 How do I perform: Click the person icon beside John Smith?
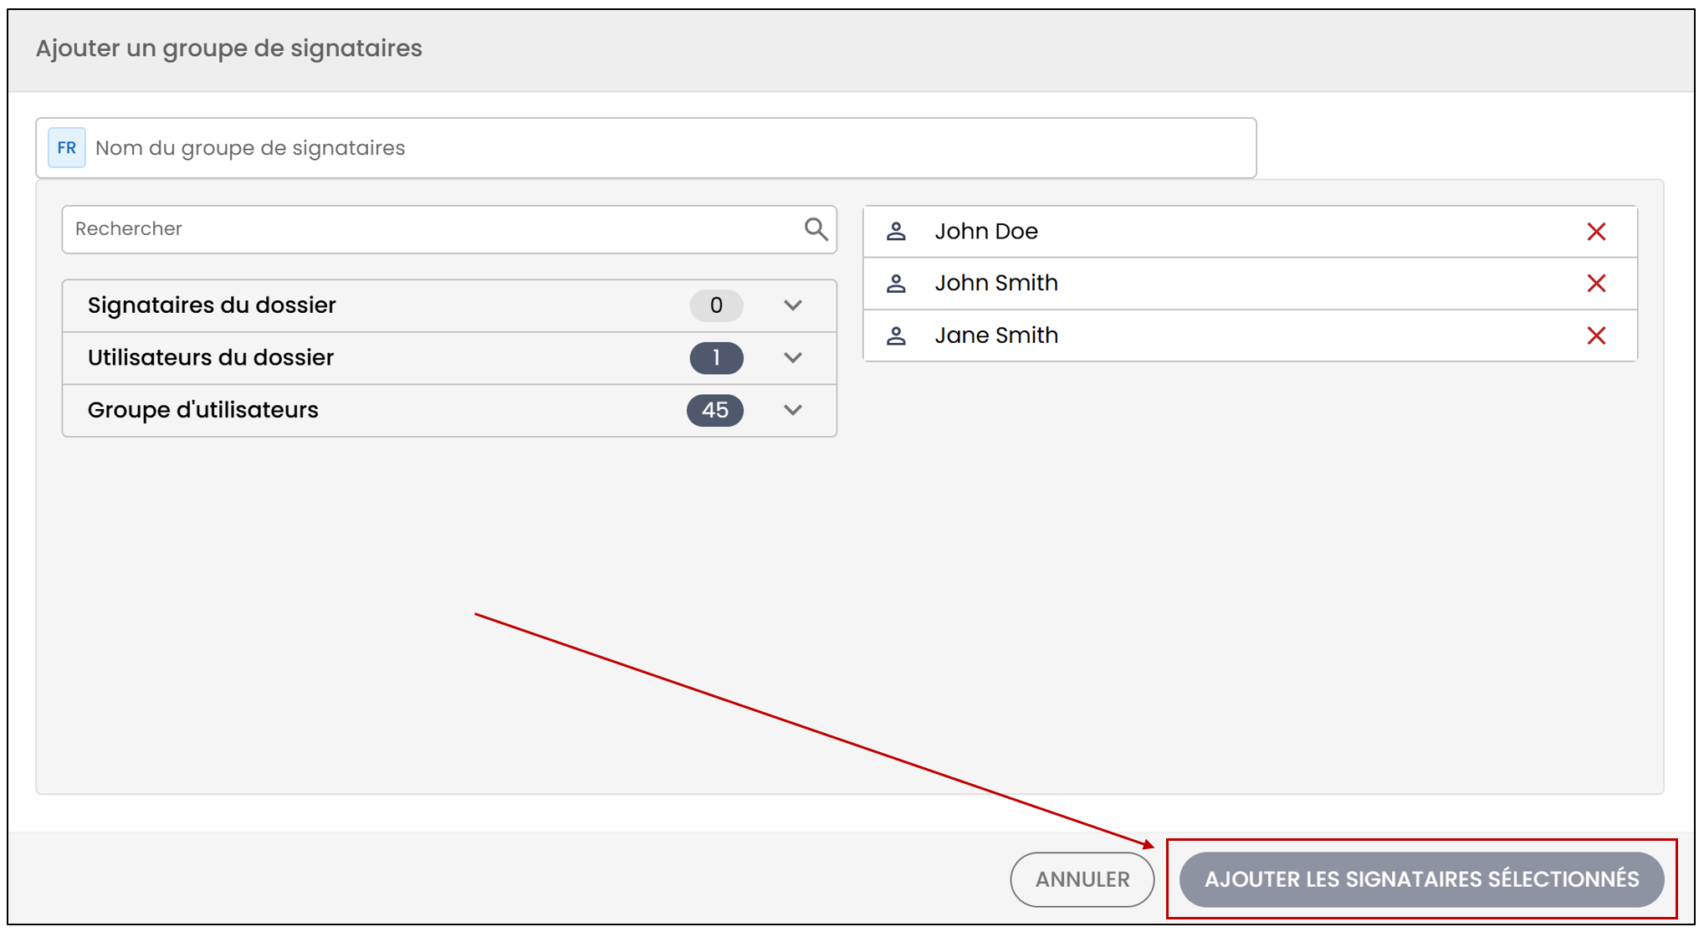click(x=896, y=284)
